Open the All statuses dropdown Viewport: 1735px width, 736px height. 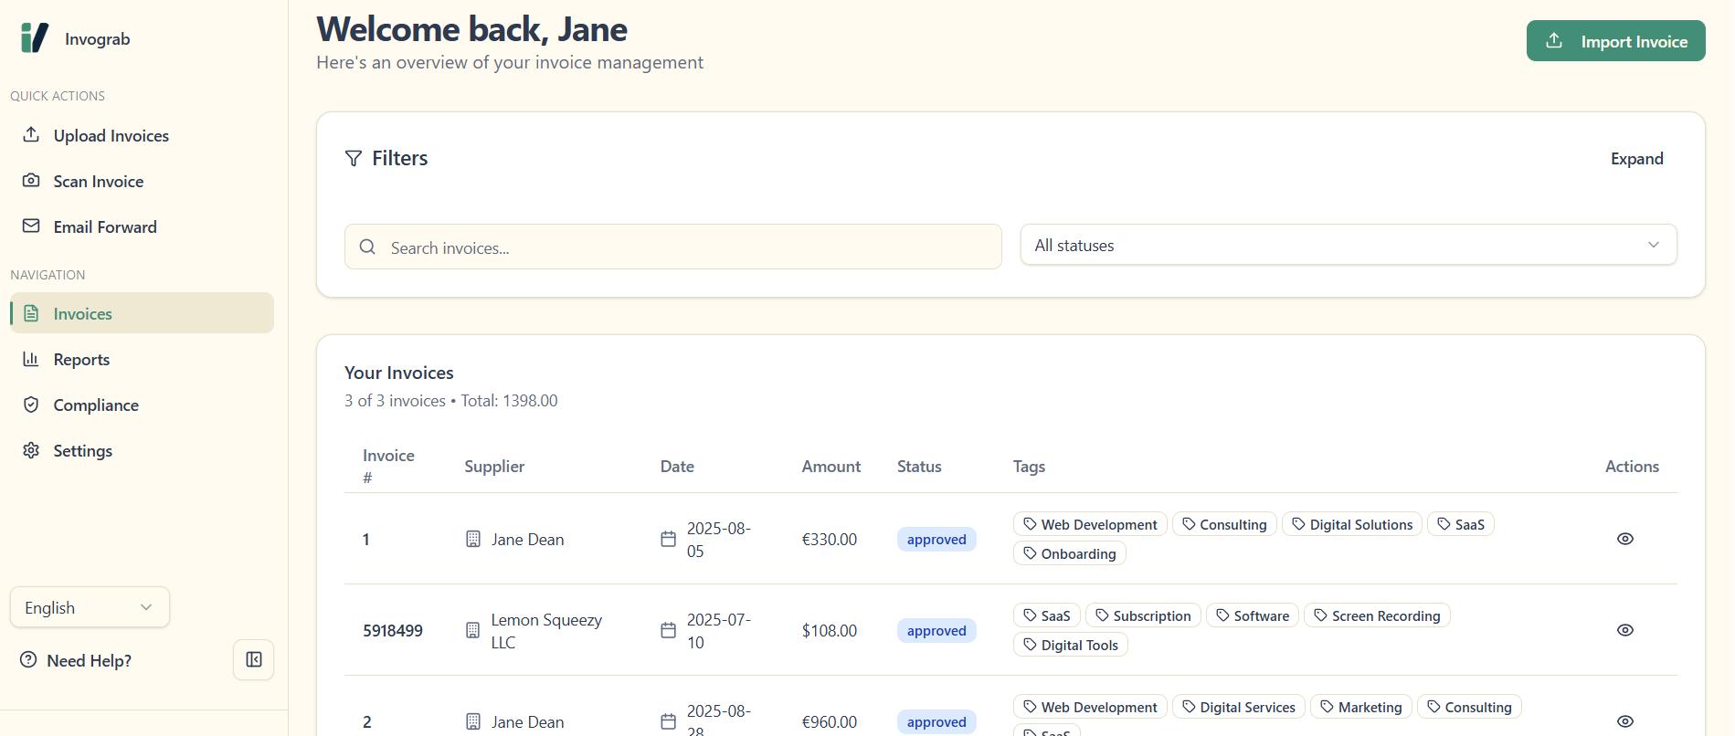pyautogui.click(x=1348, y=245)
